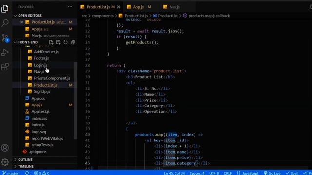The height and width of the screenshot is (175, 312).
Task: Refresh the FRONT-END explorer
Action: coord(65,42)
